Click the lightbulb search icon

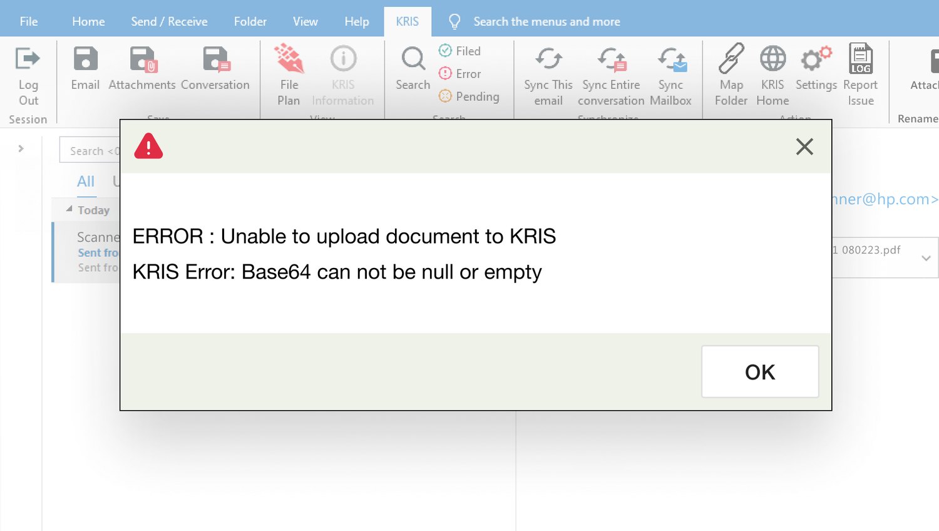coord(455,22)
